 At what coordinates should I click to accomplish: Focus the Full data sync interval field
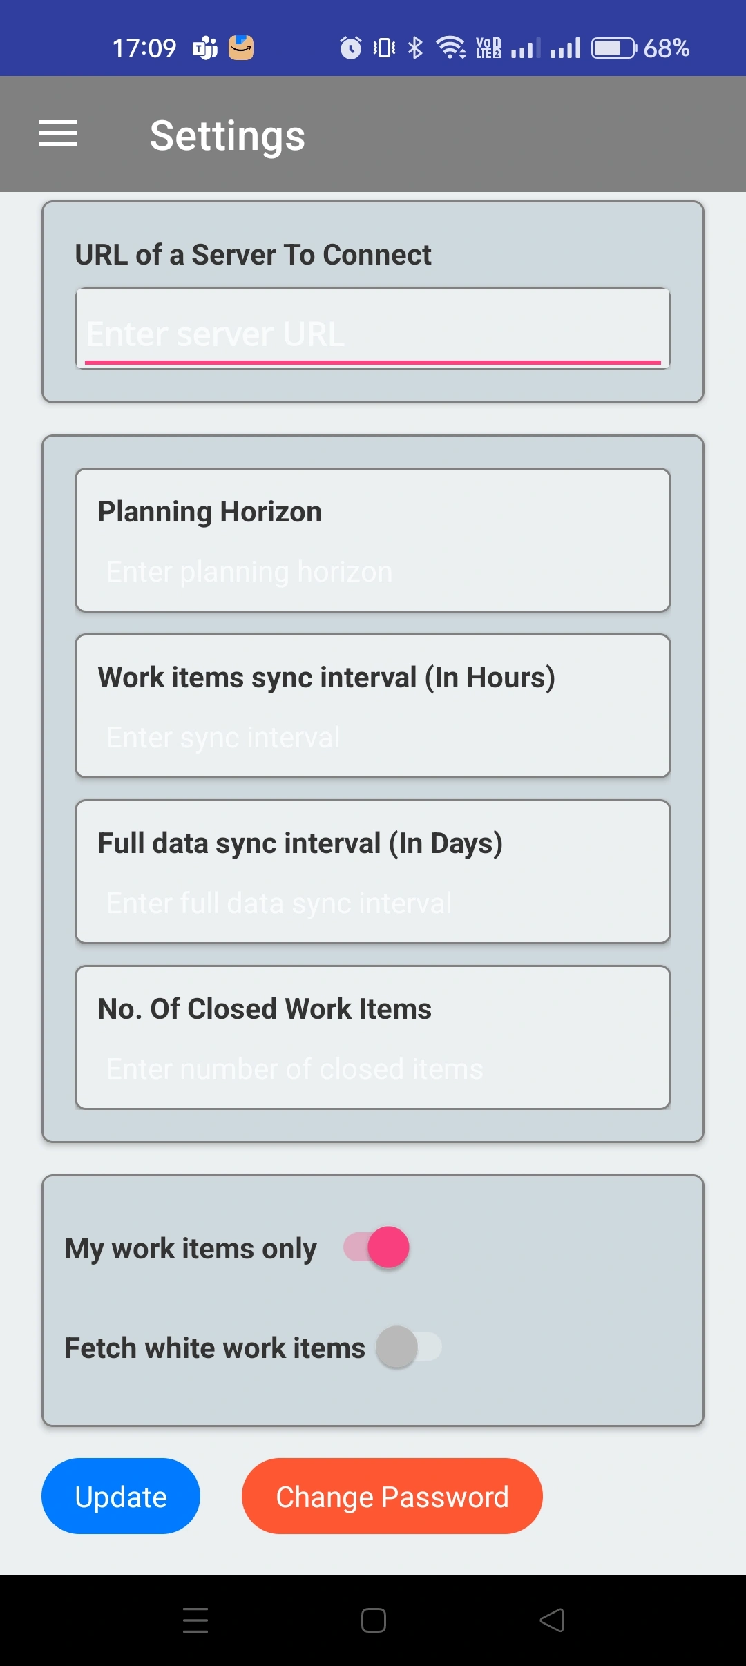tap(373, 903)
